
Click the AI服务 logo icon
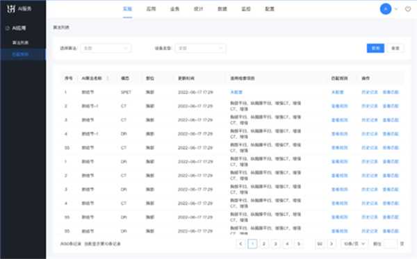[11, 9]
